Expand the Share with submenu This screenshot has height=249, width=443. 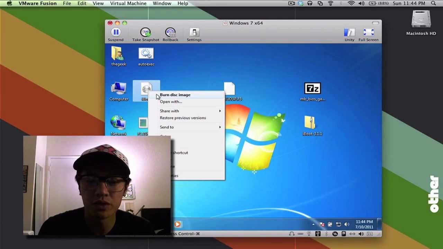[x=187, y=111]
